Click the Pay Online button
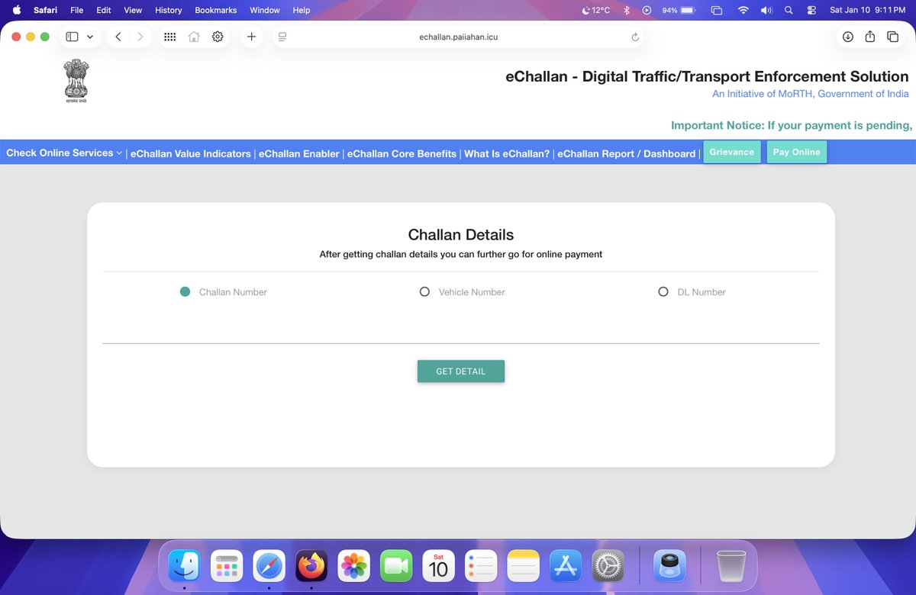The height and width of the screenshot is (595, 916). click(797, 152)
